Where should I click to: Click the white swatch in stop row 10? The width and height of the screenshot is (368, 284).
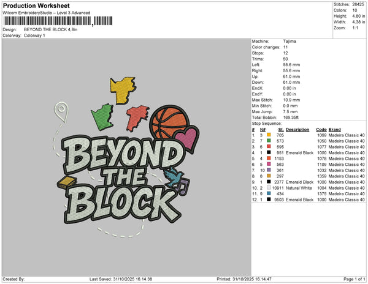pos(269,188)
